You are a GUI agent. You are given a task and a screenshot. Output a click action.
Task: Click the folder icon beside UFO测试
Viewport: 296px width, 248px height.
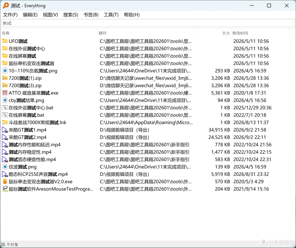5,41
